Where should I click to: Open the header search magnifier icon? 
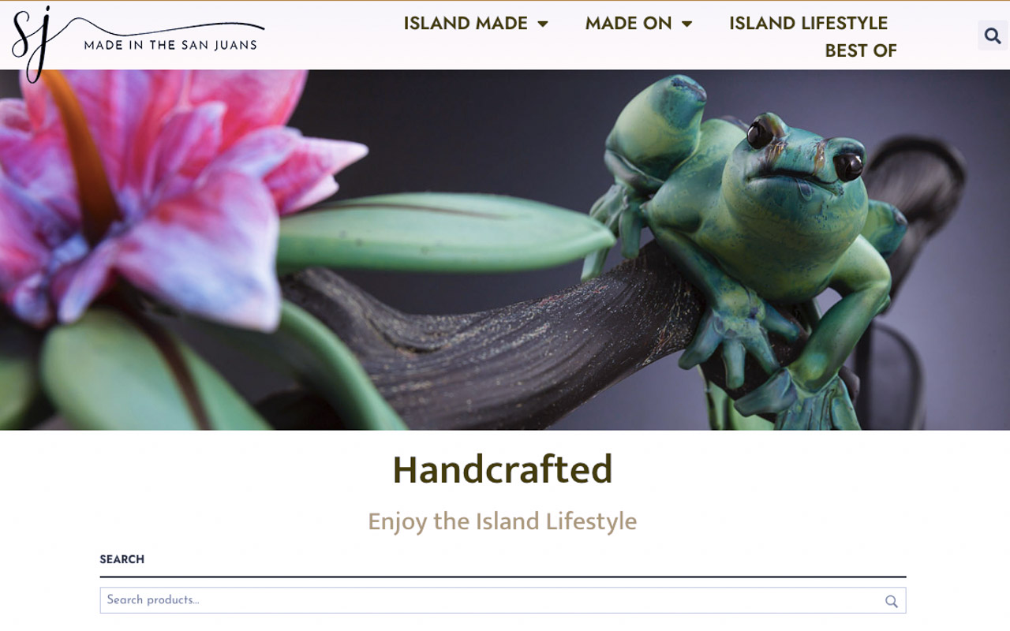pos(993,35)
